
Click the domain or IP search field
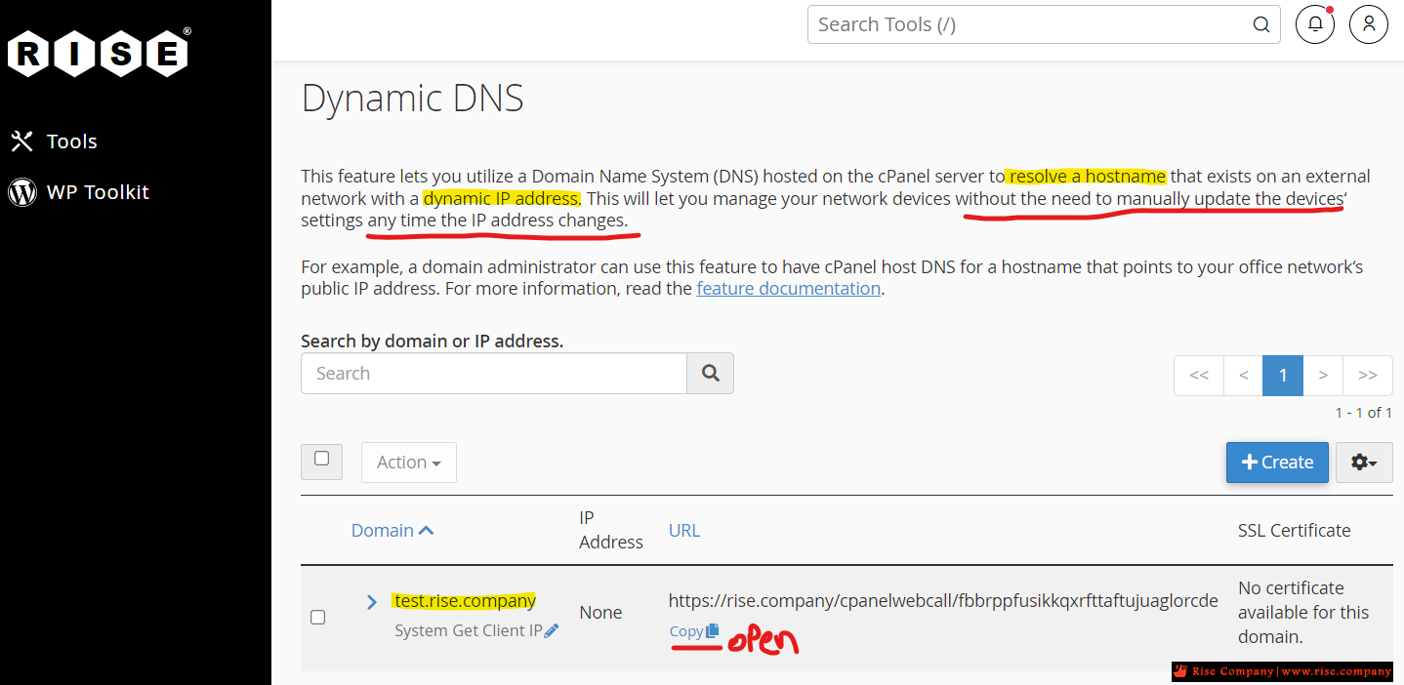pyautogui.click(x=494, y=373)
